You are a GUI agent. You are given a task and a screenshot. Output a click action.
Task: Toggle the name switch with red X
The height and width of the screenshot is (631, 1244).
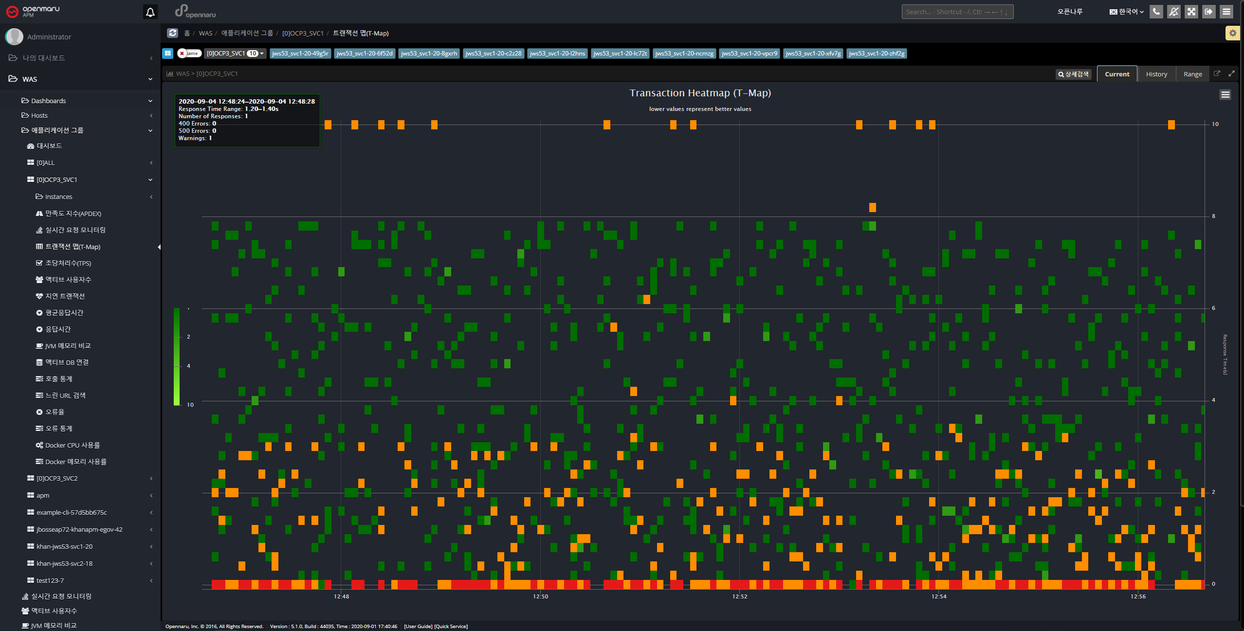(189, 54)
